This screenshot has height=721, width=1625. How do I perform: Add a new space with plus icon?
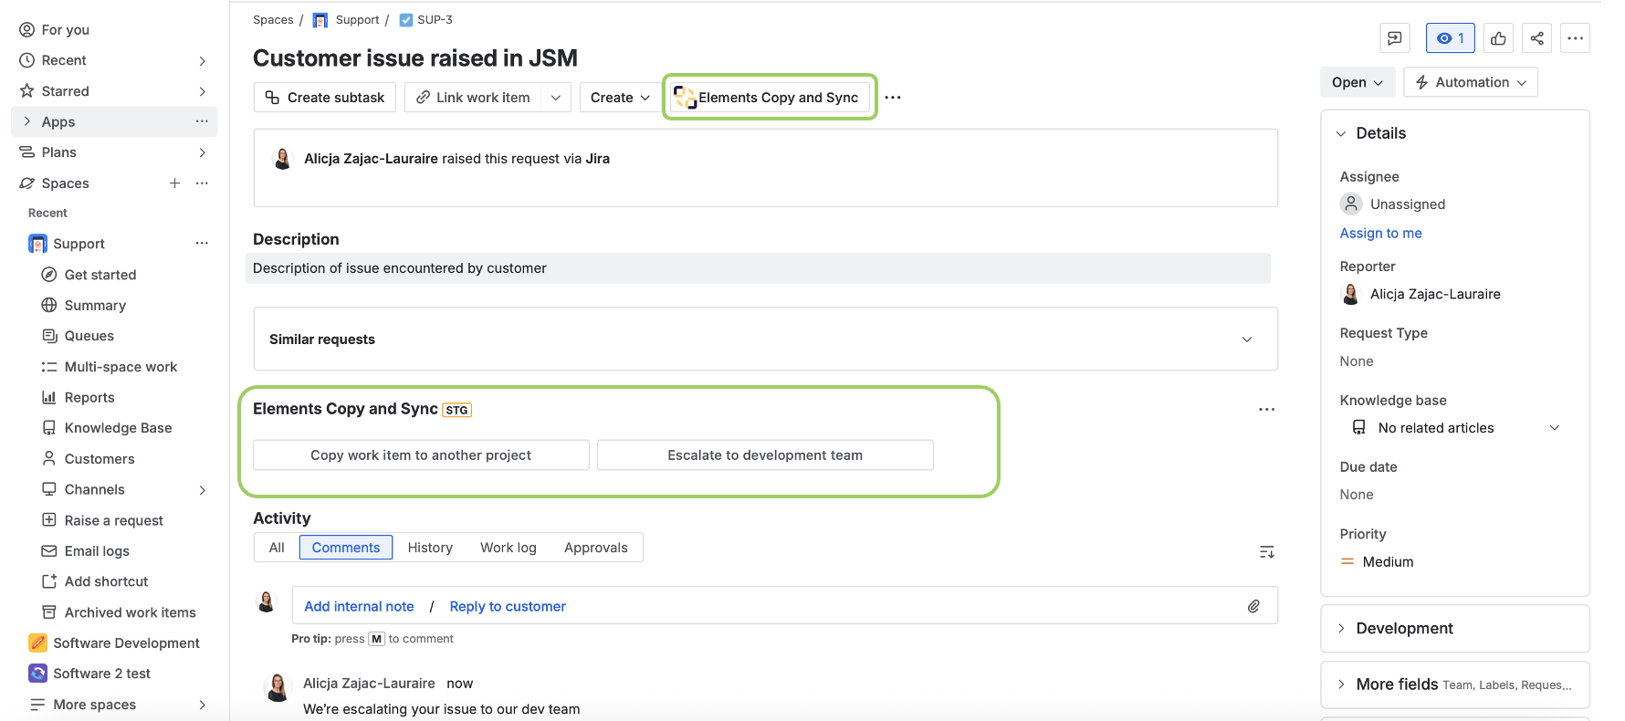pyautogui.click(x=174, y=183)
